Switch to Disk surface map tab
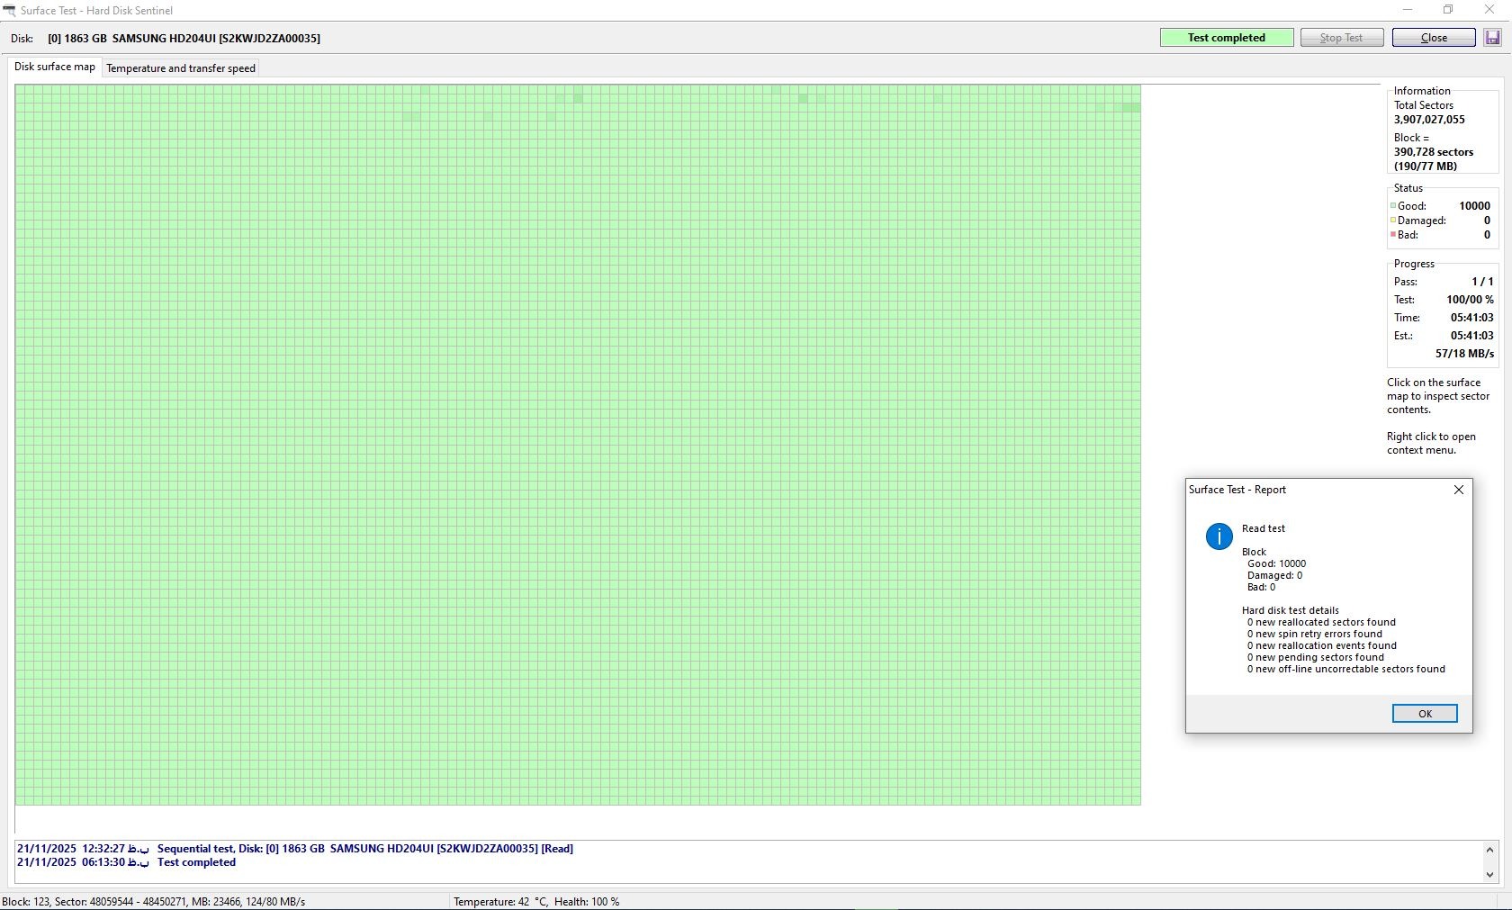The image size is (1512, 910). click(55, 68)
